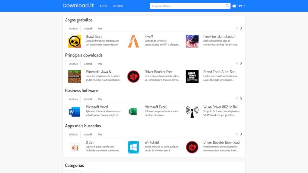This screenshot has width=308, height=173.
Task: Click the Categorias section heading
Action: tap(75, 165)
